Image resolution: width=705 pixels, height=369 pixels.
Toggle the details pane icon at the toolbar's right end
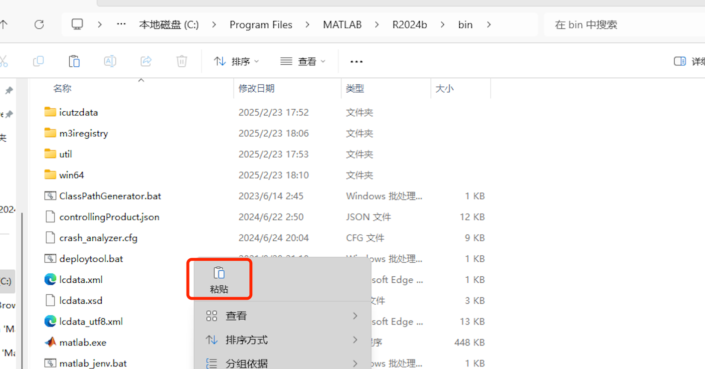point(680,61)
